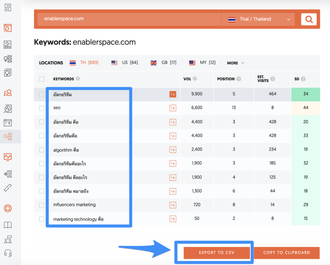The width and height of the screenshot is (330, 265).
Task: Click the green SD 34 cell
Action: pyautogui.click(x=306, y=94)
